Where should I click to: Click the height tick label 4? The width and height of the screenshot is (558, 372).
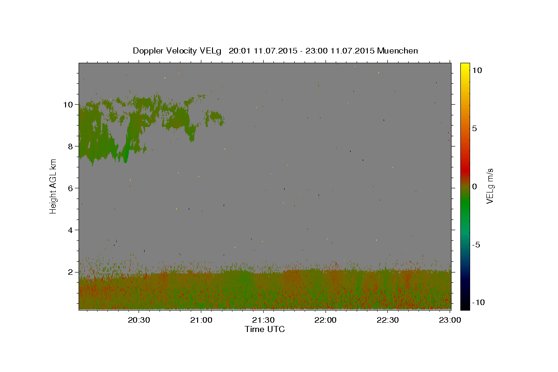click(71, 230)
